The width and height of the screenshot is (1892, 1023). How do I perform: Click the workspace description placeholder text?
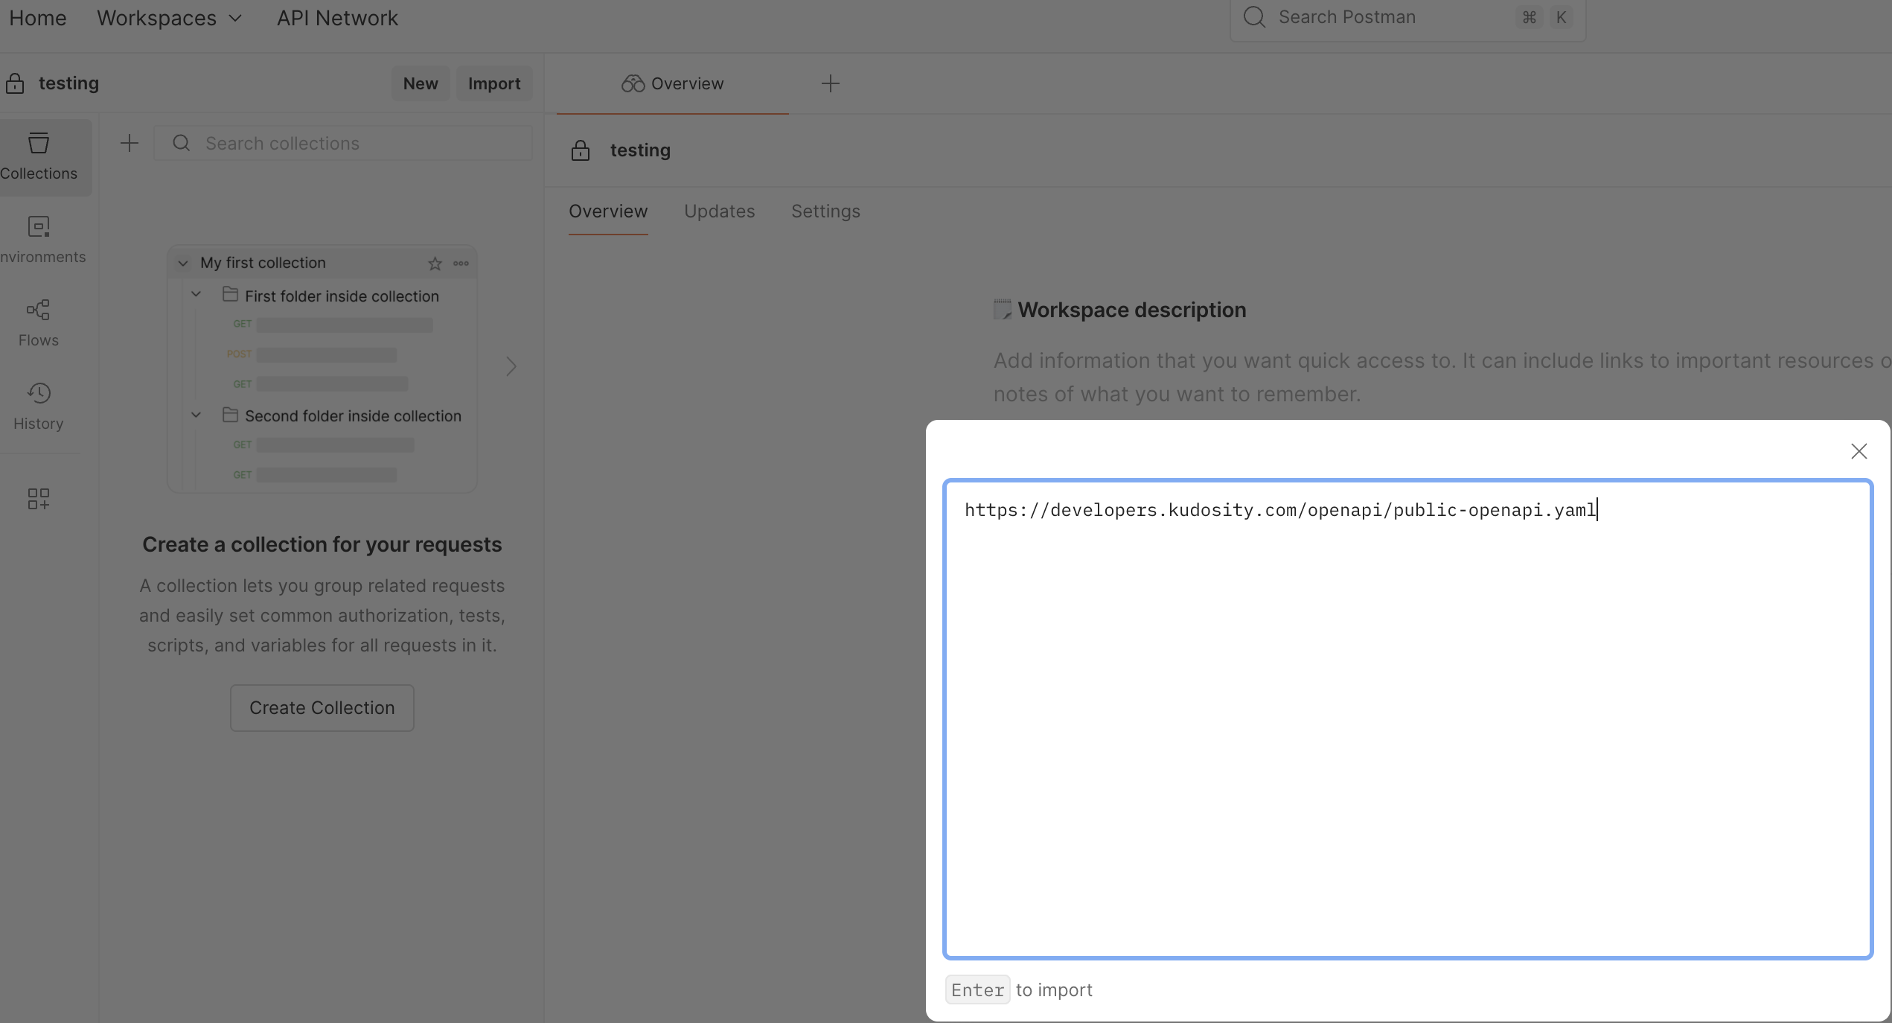tap(1442, 377)
